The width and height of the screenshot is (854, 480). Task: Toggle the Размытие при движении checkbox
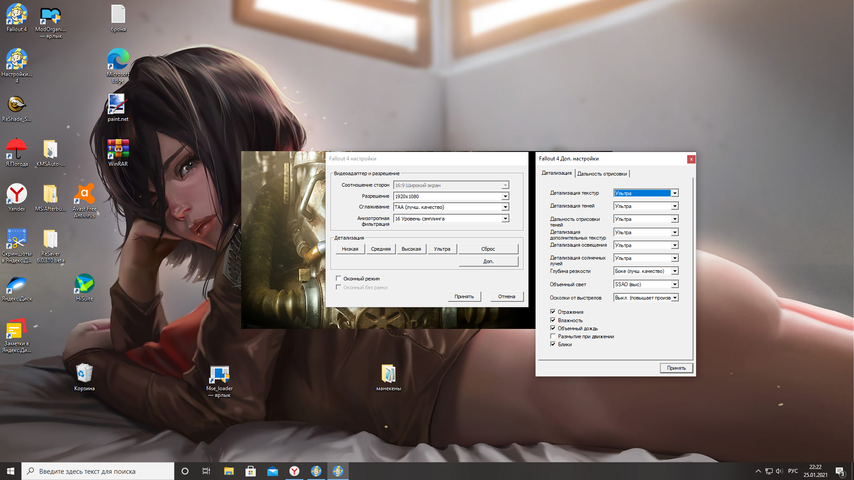coord(553,336)
